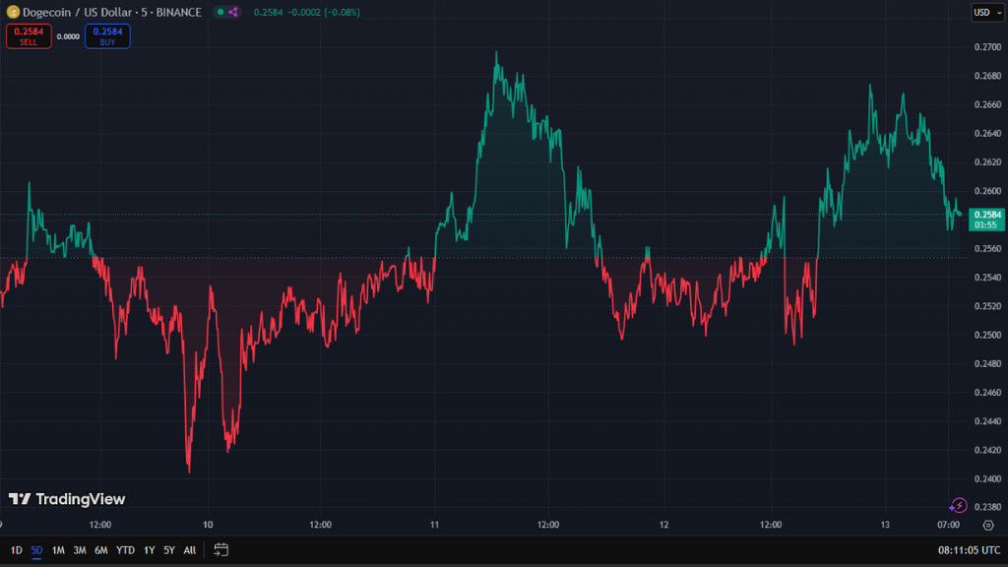Click the BUY 0.2584 button
This screenshot has width=1008, height=567.
pyautogui.click(x=107, y=36)
